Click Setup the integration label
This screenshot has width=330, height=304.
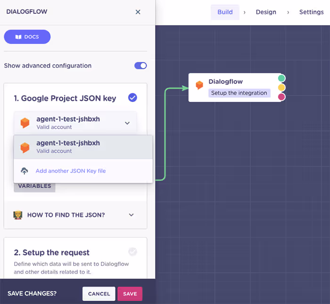pos(239,93)
